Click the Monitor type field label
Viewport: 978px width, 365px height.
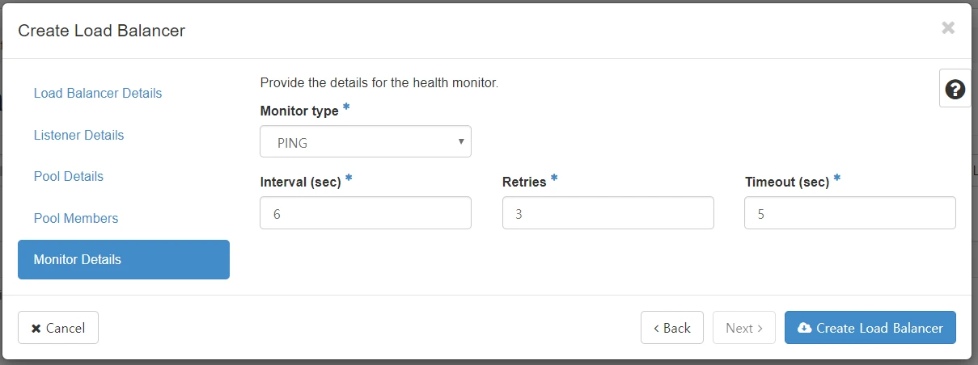tap(299, 111)
